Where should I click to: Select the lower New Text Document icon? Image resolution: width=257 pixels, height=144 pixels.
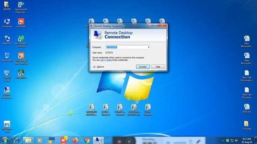[247, 93]
